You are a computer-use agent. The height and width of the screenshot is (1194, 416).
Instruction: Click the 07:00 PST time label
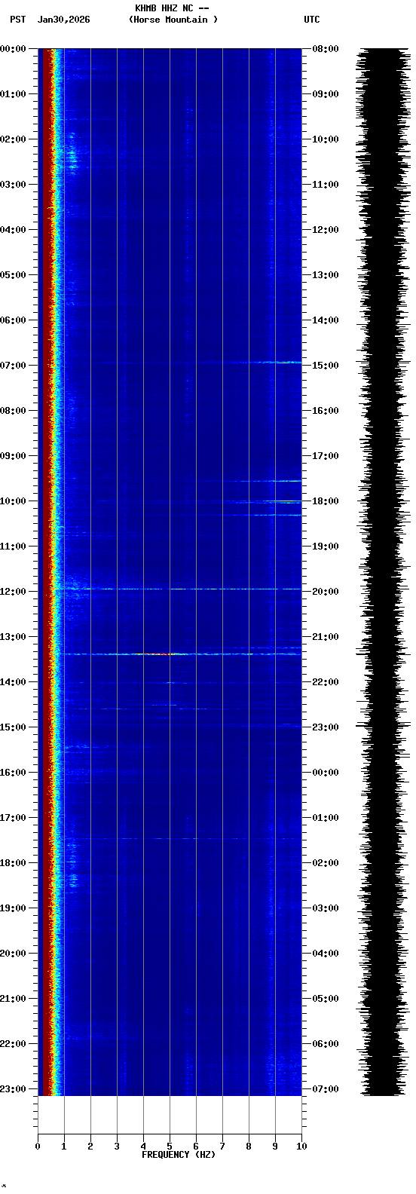(x=13, y=366)
